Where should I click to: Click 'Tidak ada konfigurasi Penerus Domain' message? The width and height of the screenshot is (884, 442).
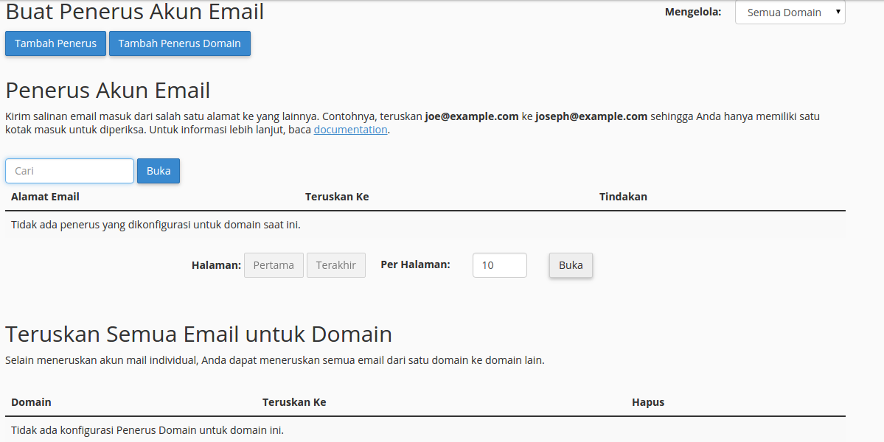pos(147,430)
